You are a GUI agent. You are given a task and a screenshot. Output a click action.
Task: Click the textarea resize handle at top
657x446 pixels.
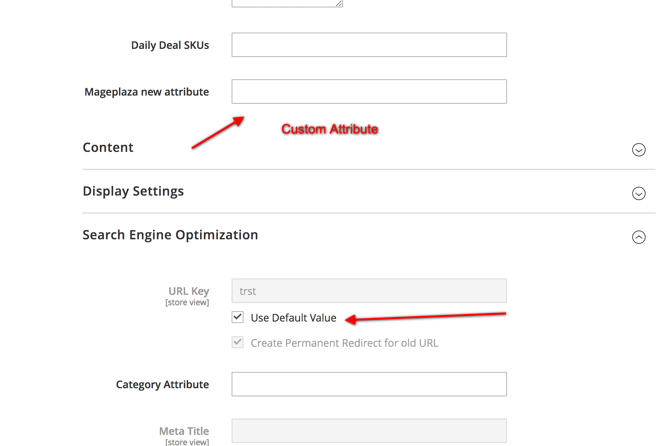tap(338, 4)
